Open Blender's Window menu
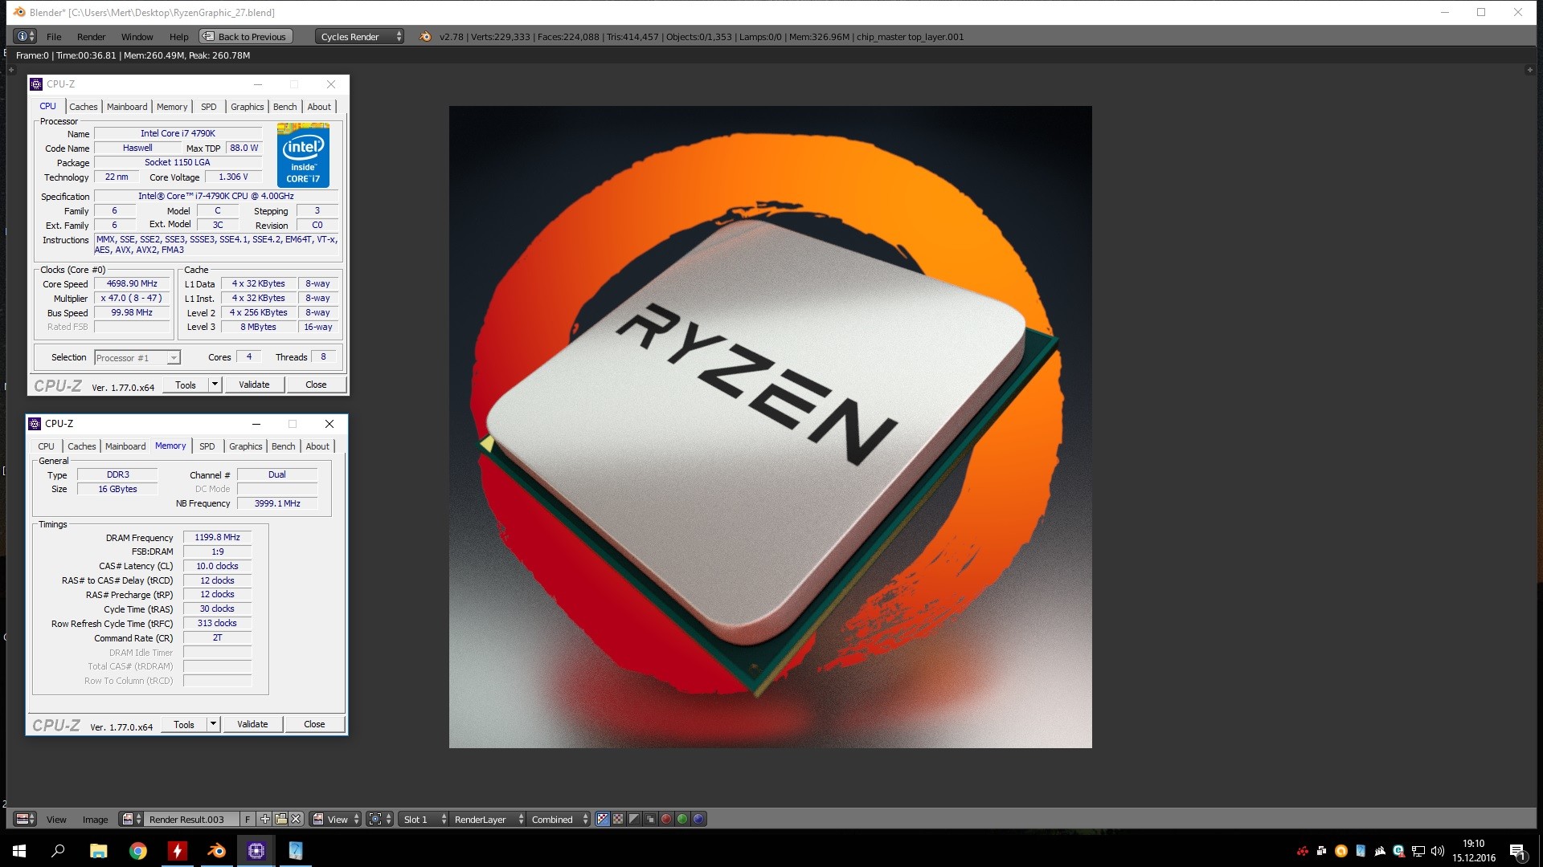The height and width of the screenshot is (867, 1543). pos(137,37)
